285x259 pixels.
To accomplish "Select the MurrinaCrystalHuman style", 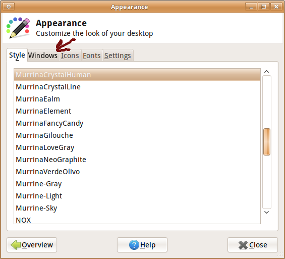I will pyautogui.click(x=137, y=75).
